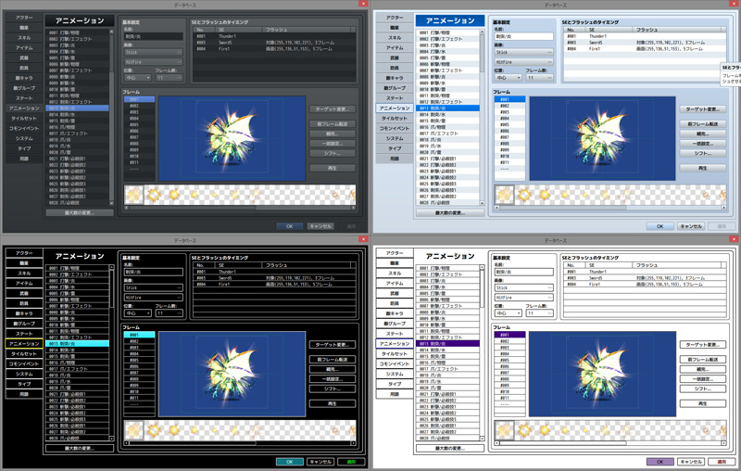Screen dimensions: 741x471
Task: Select the Thunder1 SE row in dark gray window
Action: [274, 36]
